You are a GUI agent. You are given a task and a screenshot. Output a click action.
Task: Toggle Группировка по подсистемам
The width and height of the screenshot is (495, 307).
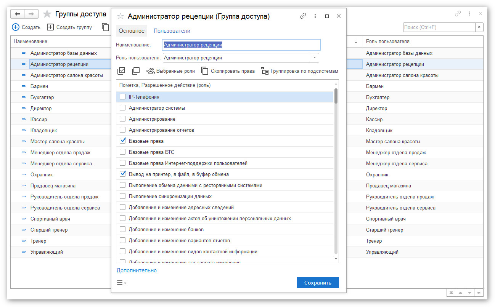(299, 71)
